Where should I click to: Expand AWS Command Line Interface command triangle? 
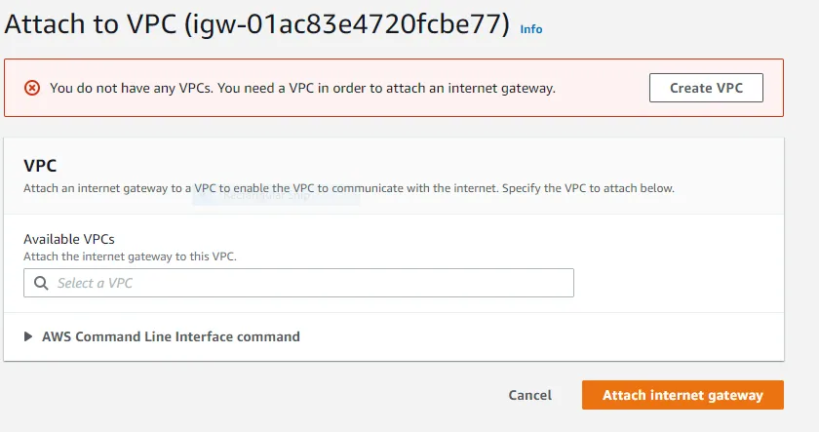coord(28,336)
